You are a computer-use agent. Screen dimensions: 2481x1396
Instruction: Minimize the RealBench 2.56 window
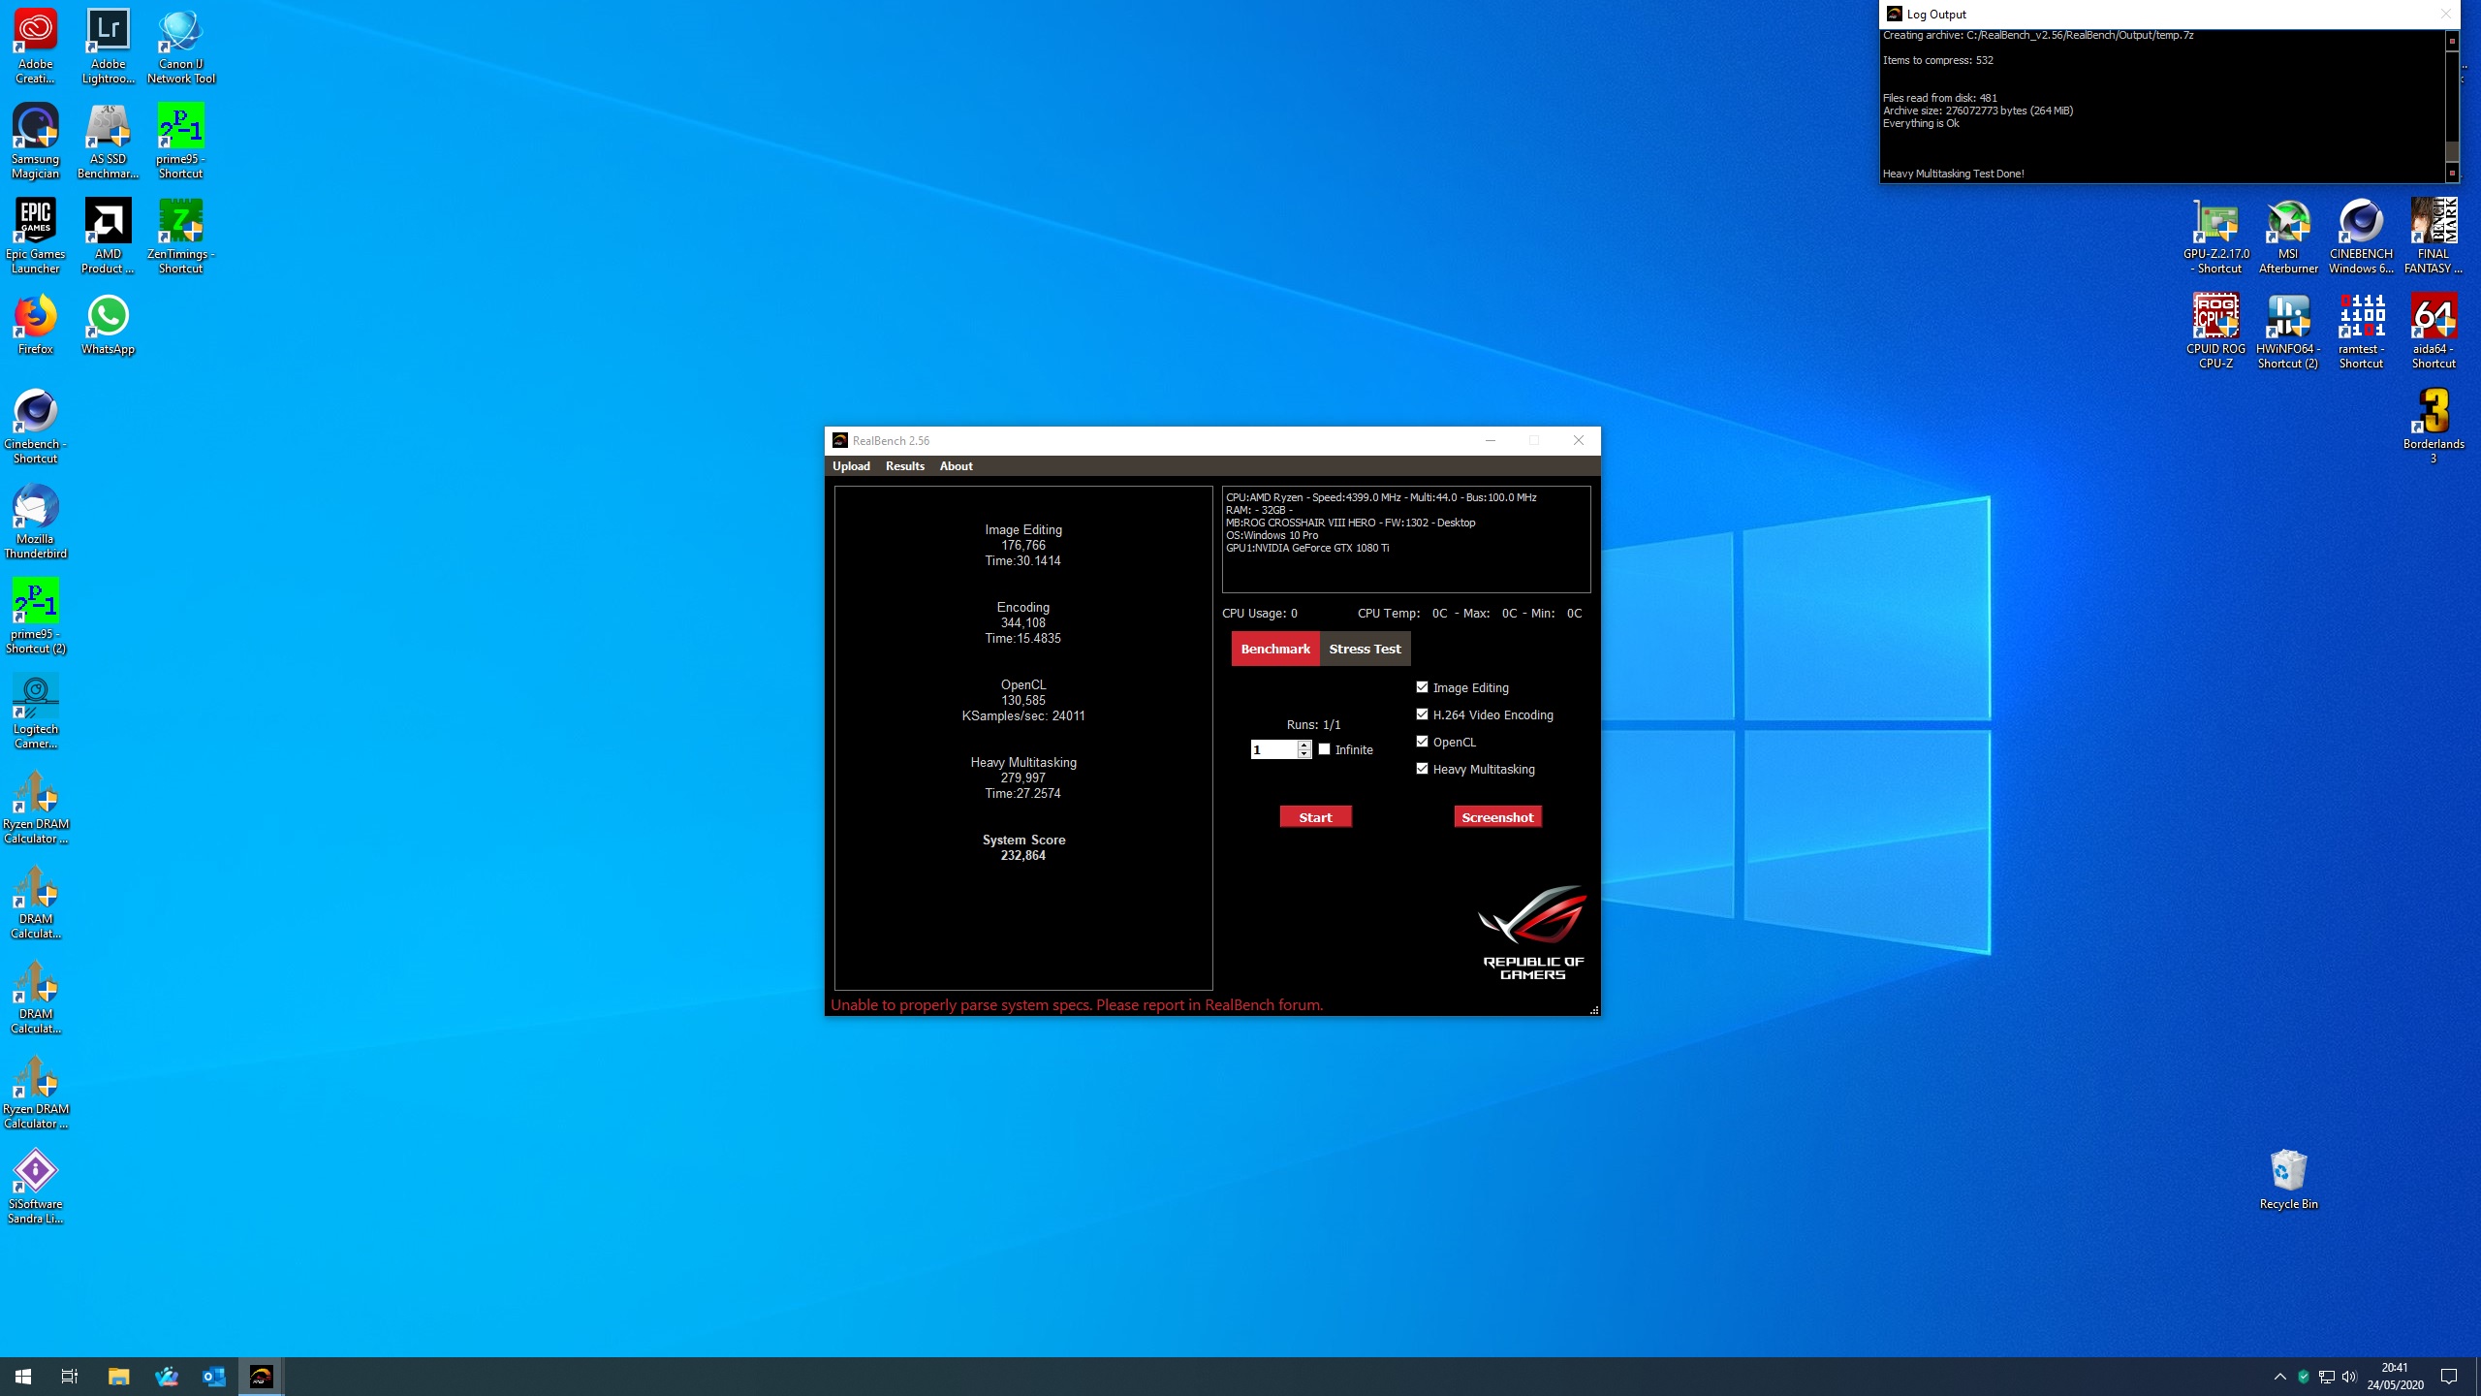pos(1491,440)
